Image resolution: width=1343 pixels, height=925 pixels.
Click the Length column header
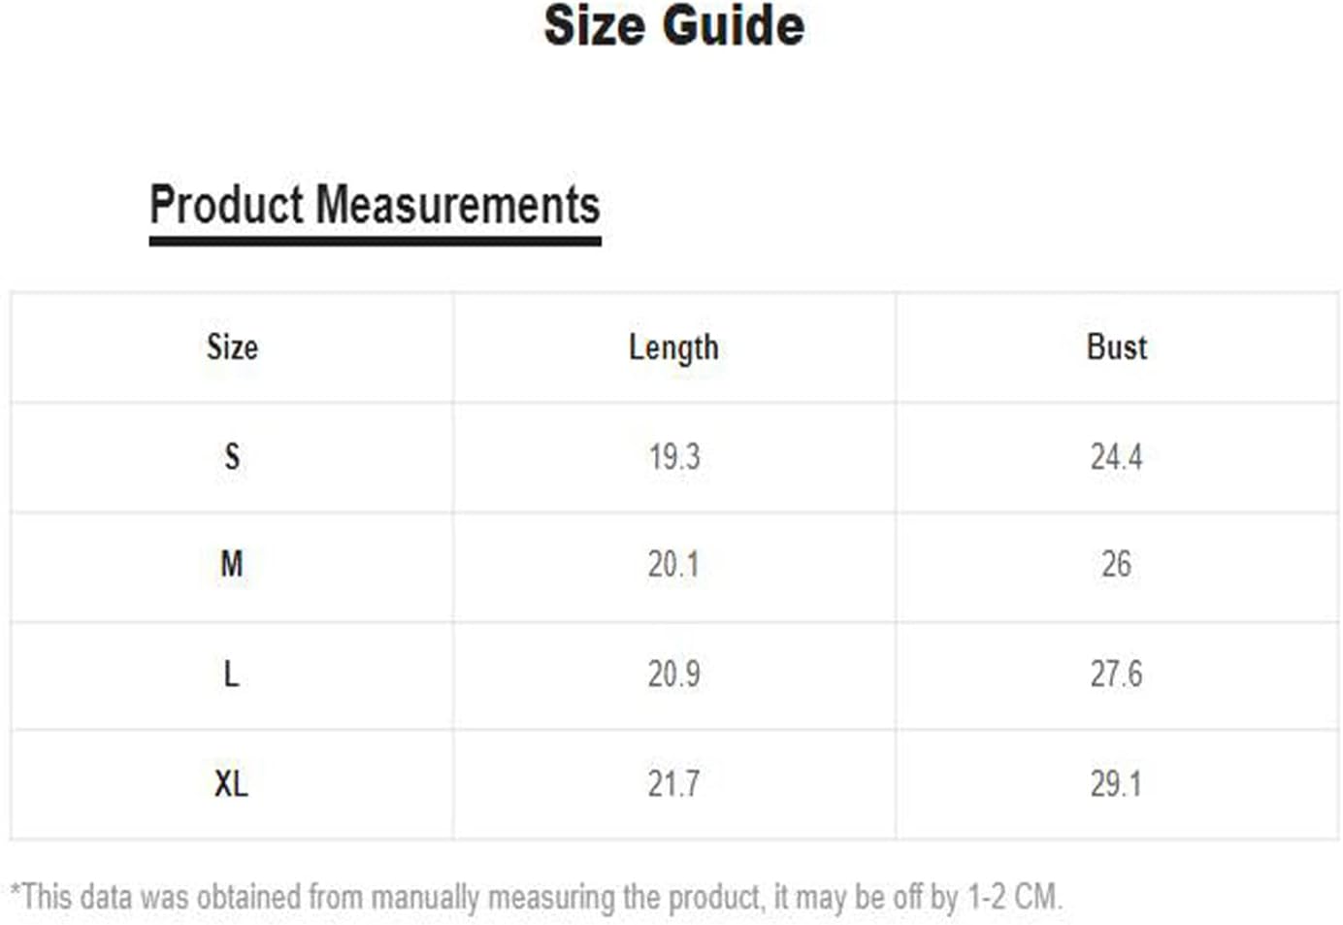(673, 347)
